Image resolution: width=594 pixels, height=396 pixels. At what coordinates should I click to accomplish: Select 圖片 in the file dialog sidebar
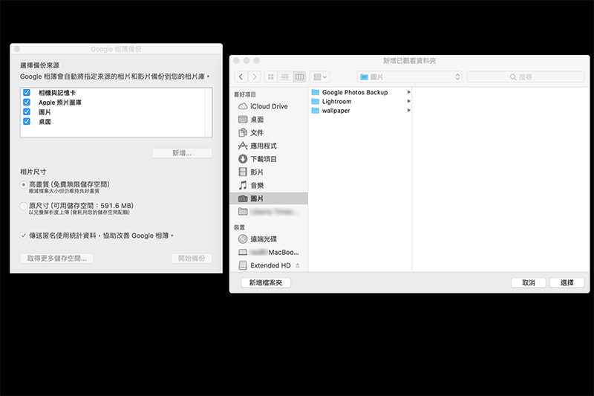click(269, 198)
